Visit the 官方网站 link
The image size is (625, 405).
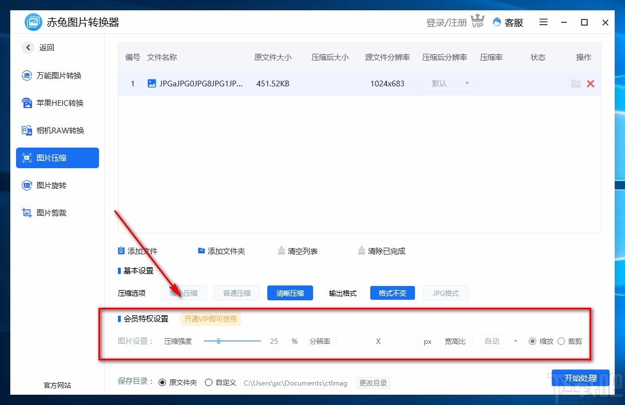(x=56, y=385)
